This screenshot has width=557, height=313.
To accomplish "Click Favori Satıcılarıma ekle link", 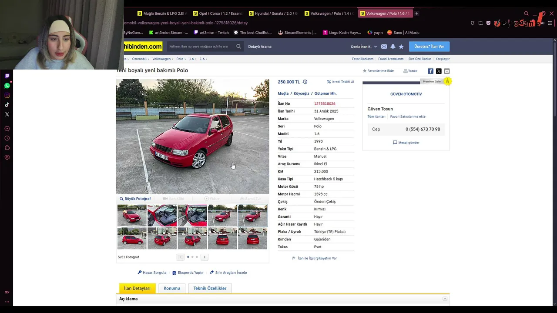I will (x=408, y=117).
